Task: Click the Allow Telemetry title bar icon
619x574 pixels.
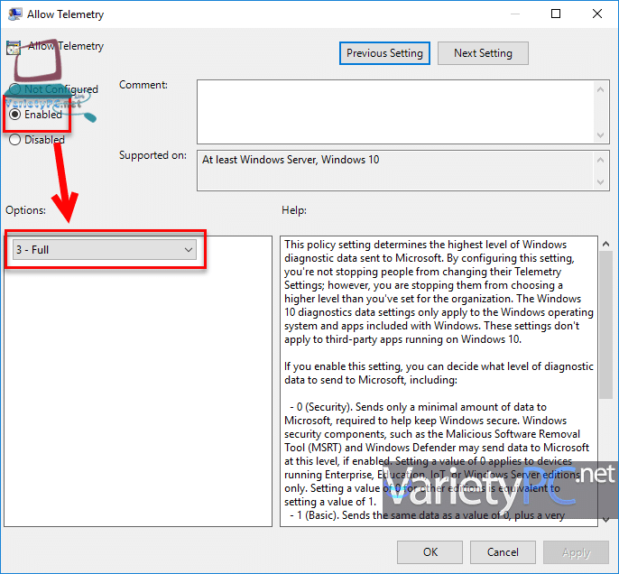Action: pos(13,14)
